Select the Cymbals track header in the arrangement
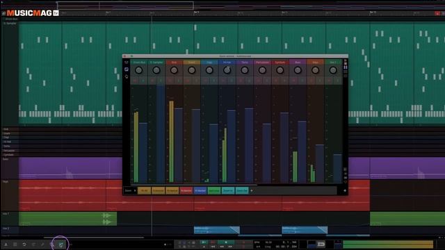 (10, 155)
